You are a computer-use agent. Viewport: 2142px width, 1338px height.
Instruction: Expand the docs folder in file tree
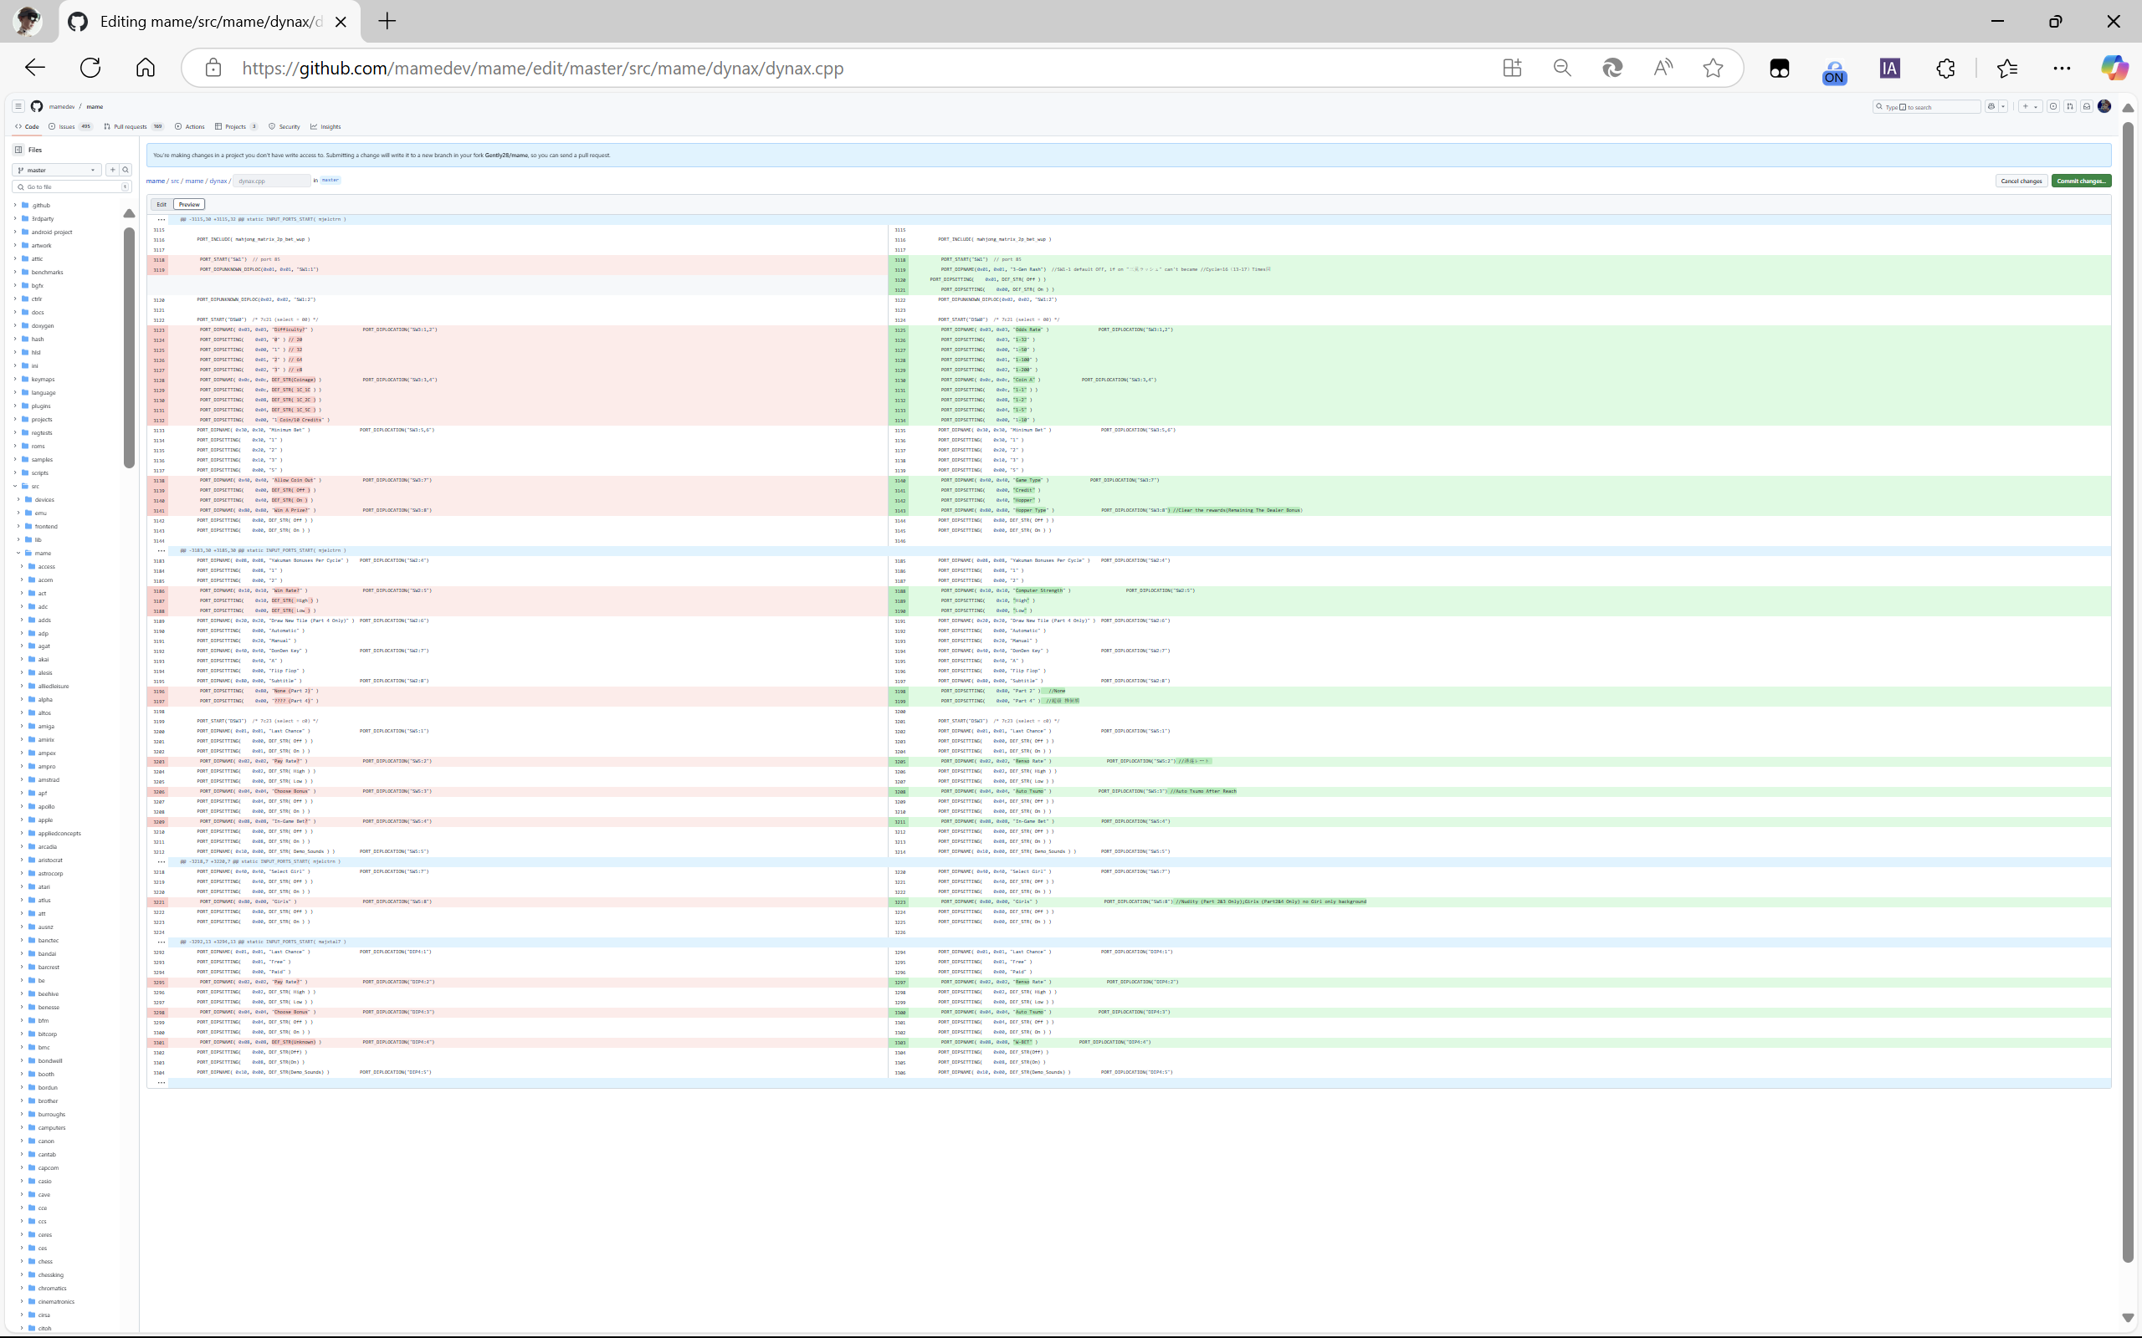(x=15, y=313)
